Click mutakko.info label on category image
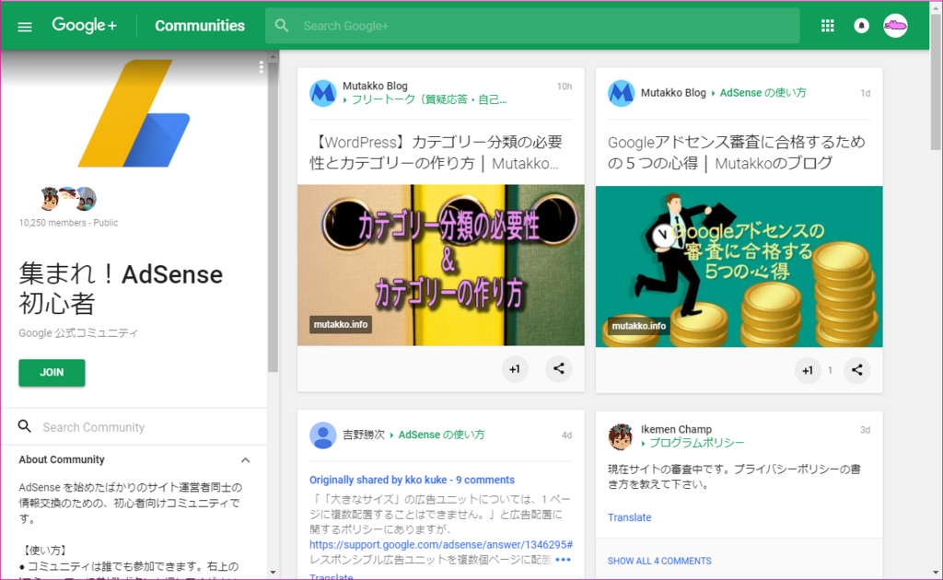Viewport: 943px width, 580px height. (x=341, y=324)
